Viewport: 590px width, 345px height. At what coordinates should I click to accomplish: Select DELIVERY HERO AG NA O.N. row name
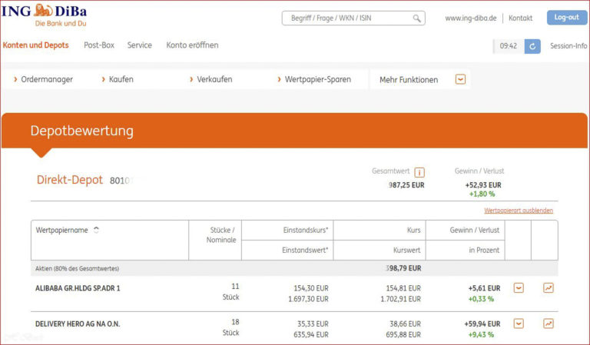(78, 324)
